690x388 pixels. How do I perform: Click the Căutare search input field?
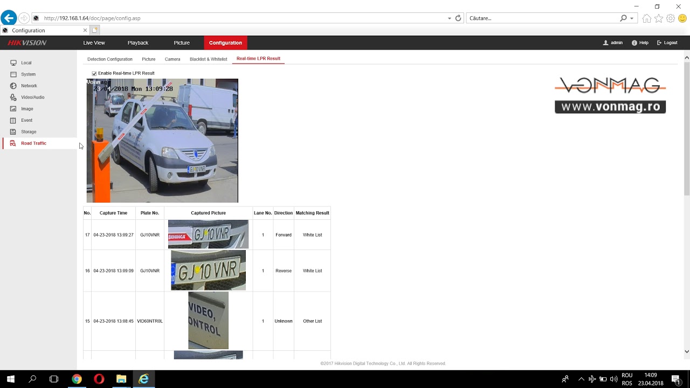(x=542, y=18)
